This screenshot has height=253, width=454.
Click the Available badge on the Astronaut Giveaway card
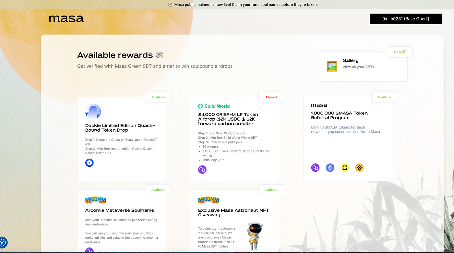pos(271,190)
